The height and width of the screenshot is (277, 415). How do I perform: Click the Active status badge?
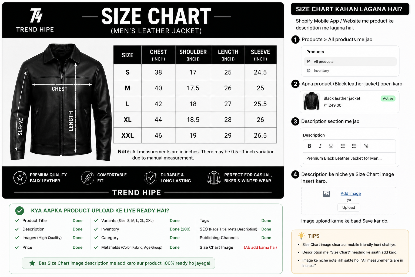pyautogui.click(x=388, y=98)
